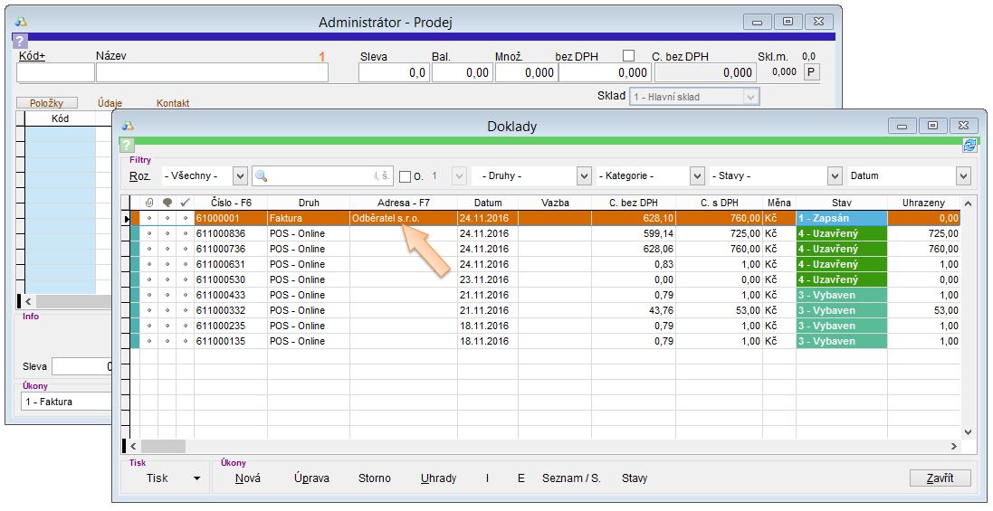Click the Doklady window title bar app icon
Screen dimensions: 993x511
[128, 126]
